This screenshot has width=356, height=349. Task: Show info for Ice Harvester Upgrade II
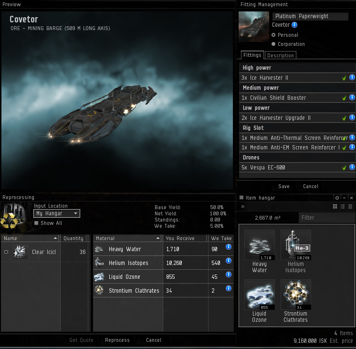(x=352, y=117)
